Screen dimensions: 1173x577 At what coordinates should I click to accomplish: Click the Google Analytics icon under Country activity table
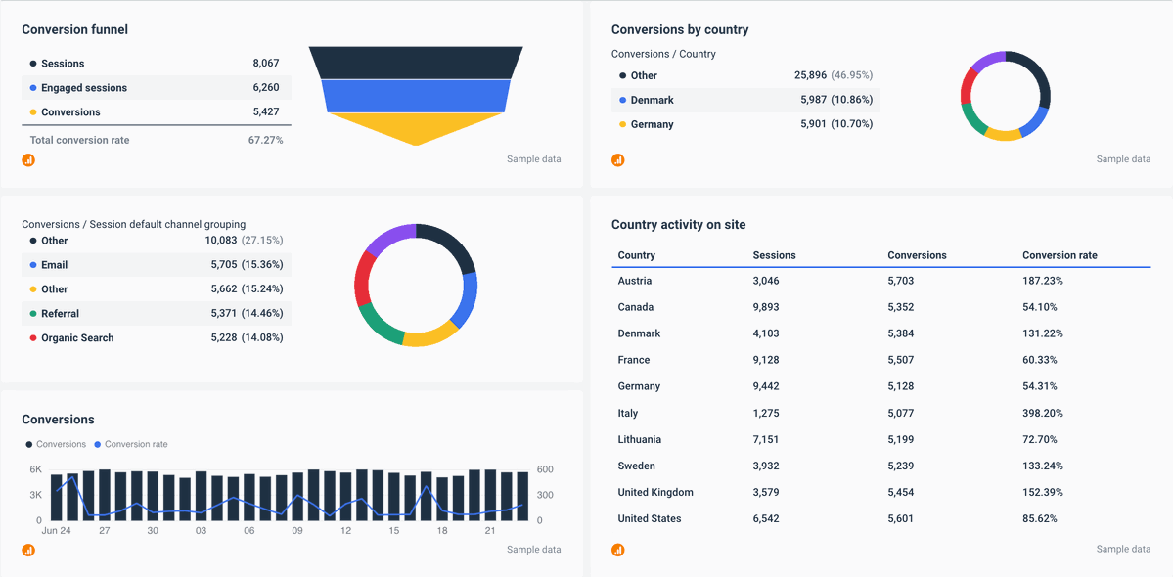click(x=618, y=550)
